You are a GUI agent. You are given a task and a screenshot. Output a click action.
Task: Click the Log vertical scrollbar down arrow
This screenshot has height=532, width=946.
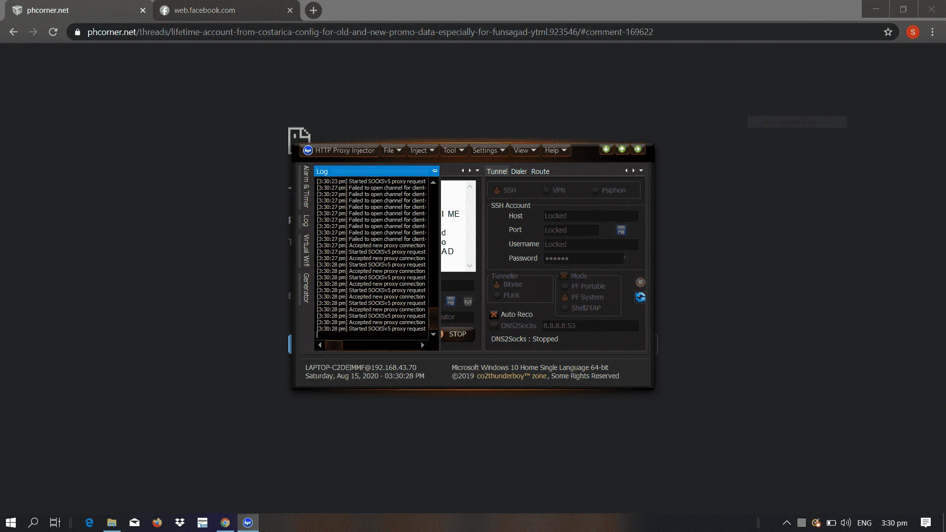[x=433, y=334]
